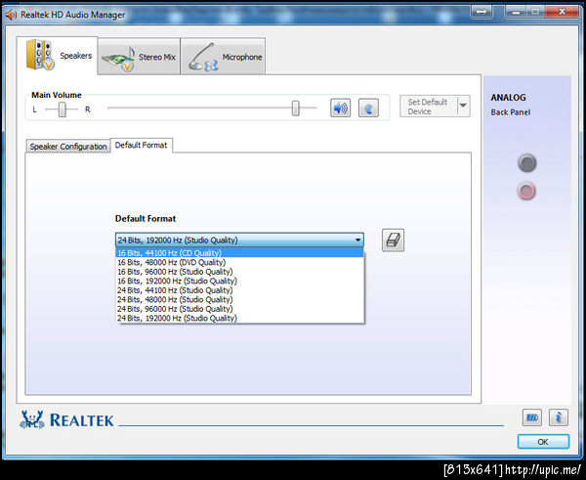Close the Realtek HD Audio Manager window

pos(562,12)
